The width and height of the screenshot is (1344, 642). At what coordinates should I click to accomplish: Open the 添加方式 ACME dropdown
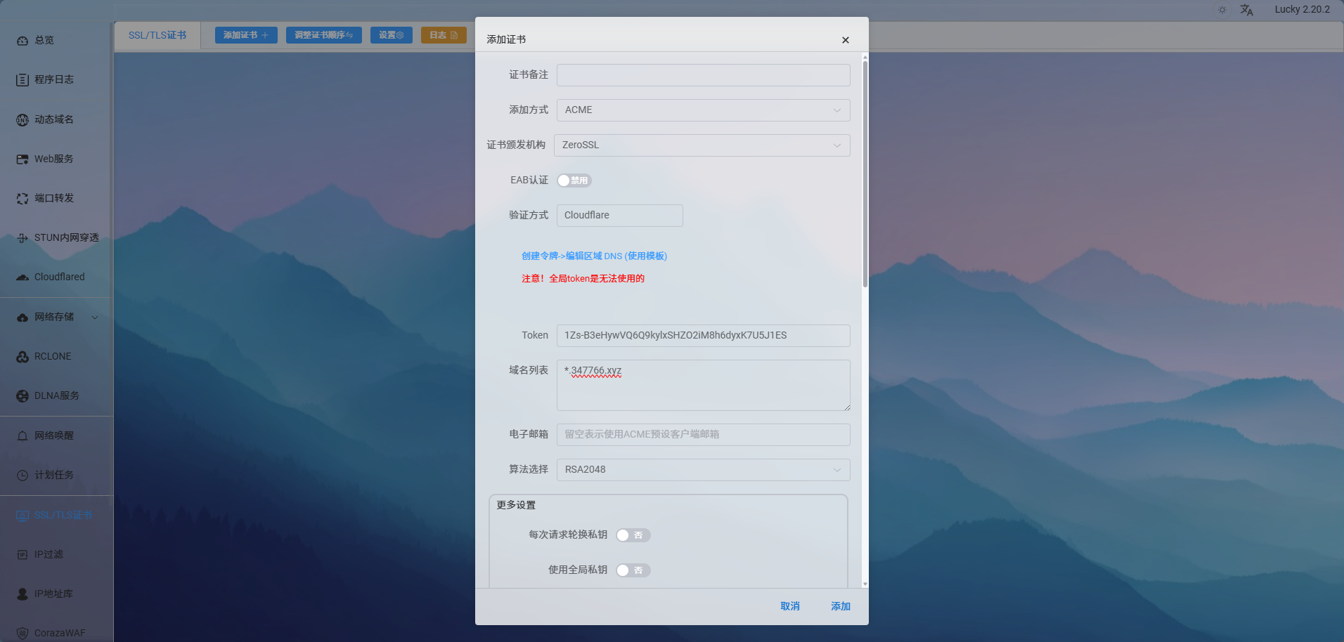tap(703, 110)
